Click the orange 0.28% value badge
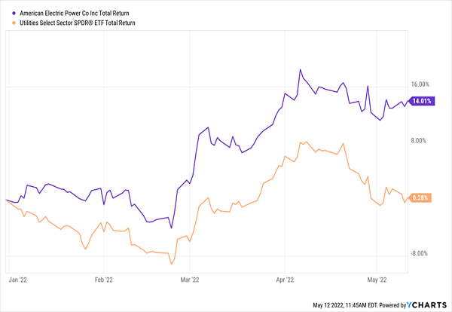 tap(418, 197)
